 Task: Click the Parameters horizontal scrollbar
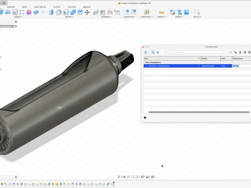pos(199,112)
